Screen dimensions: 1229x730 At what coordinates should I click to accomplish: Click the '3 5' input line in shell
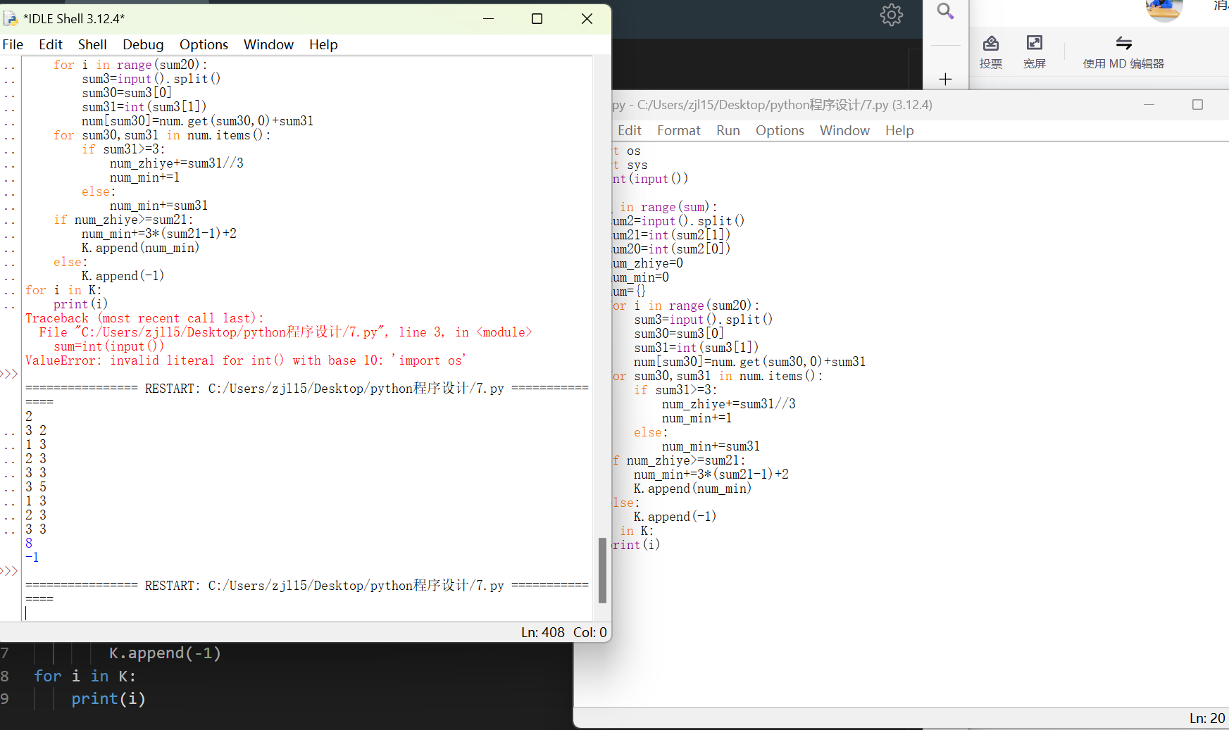coord(36,487)
